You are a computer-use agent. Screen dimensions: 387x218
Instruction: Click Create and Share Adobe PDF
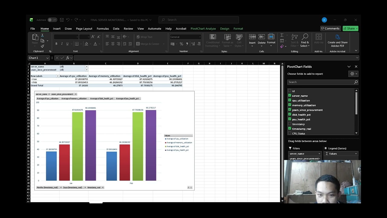point(338,41)
